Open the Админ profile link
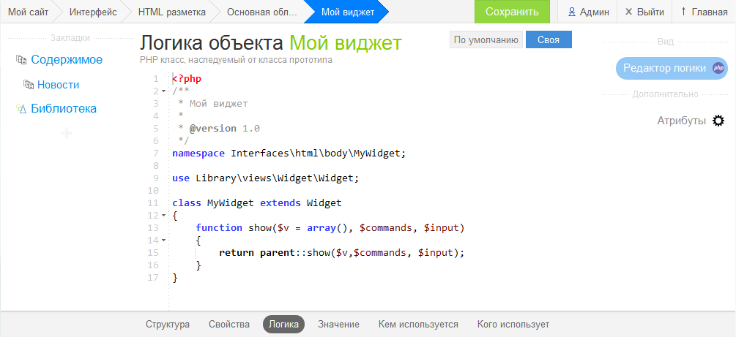The height and width of the screenshot is (337, 736). (x=587, y=12)
